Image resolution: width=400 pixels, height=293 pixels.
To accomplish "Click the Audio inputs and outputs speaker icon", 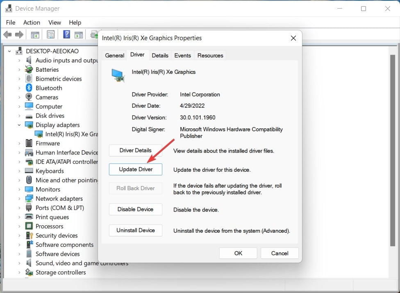I will (29, 60).
